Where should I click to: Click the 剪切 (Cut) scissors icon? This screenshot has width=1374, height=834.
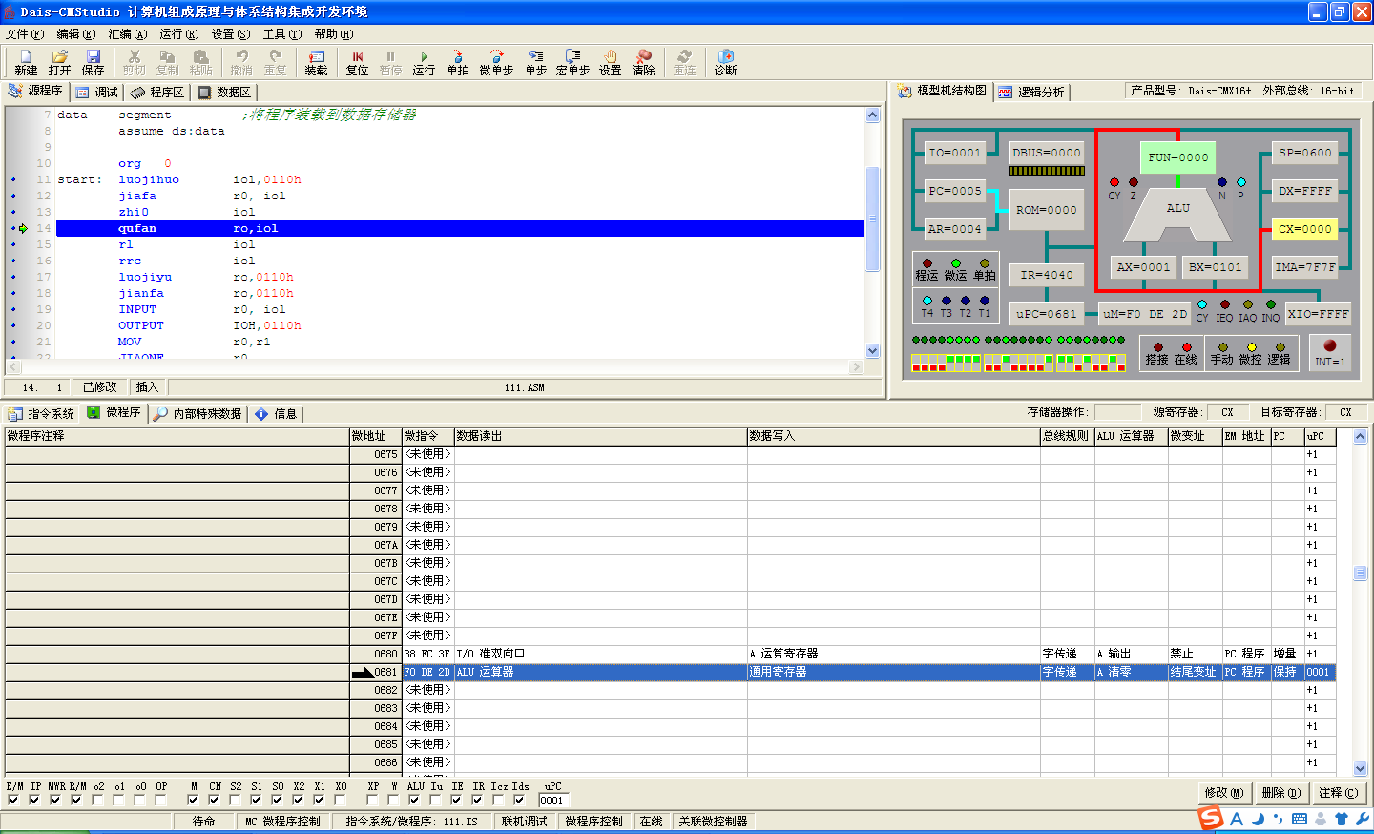tap(135, 63)
